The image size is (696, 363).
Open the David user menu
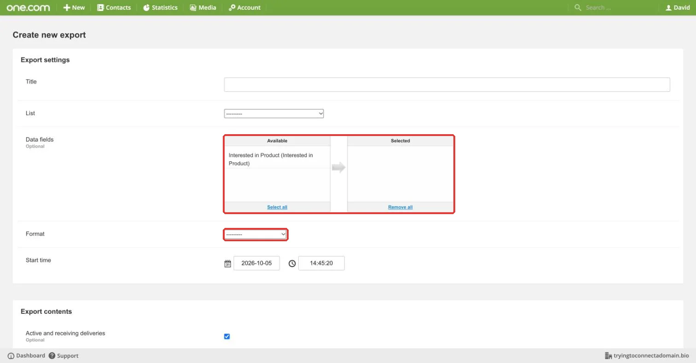point(678,7)
